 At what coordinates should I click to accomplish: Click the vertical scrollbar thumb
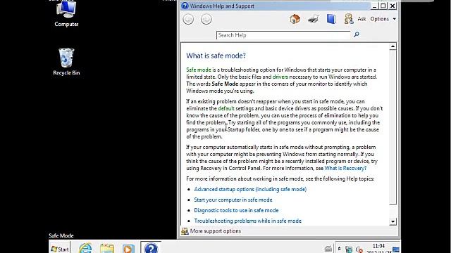click(393, 128)
